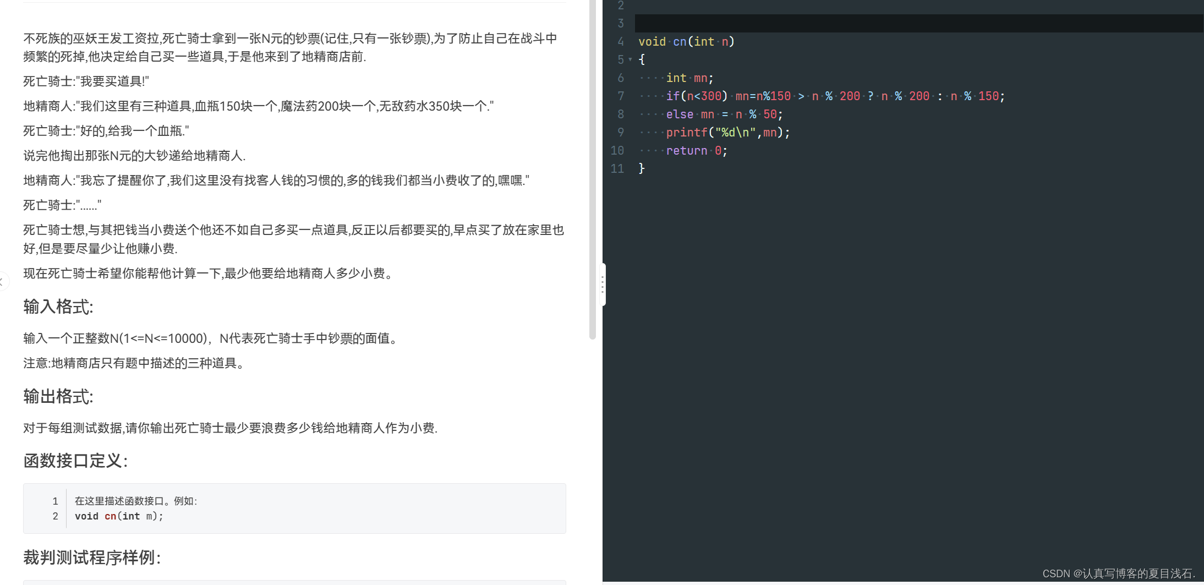
Task: Click the 输出格式 heading
Action: point(57,396)
